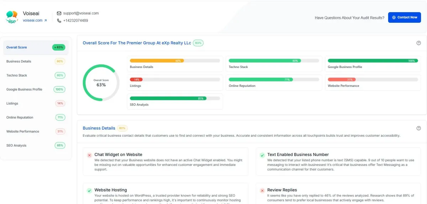Click the Listings 14% progress bar
This screenshot has width=427, height=204.
[175, 80]
